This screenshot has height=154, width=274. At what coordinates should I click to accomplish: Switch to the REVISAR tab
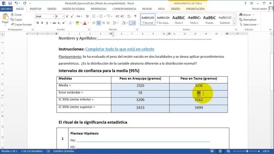coord(147,9)
